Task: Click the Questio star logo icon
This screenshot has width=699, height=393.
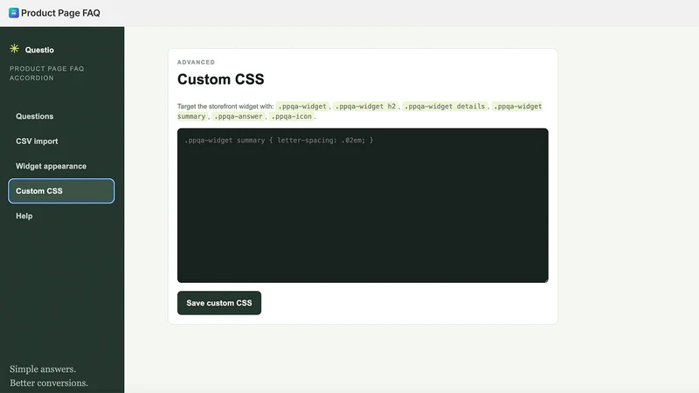Action: pos(14,49)
